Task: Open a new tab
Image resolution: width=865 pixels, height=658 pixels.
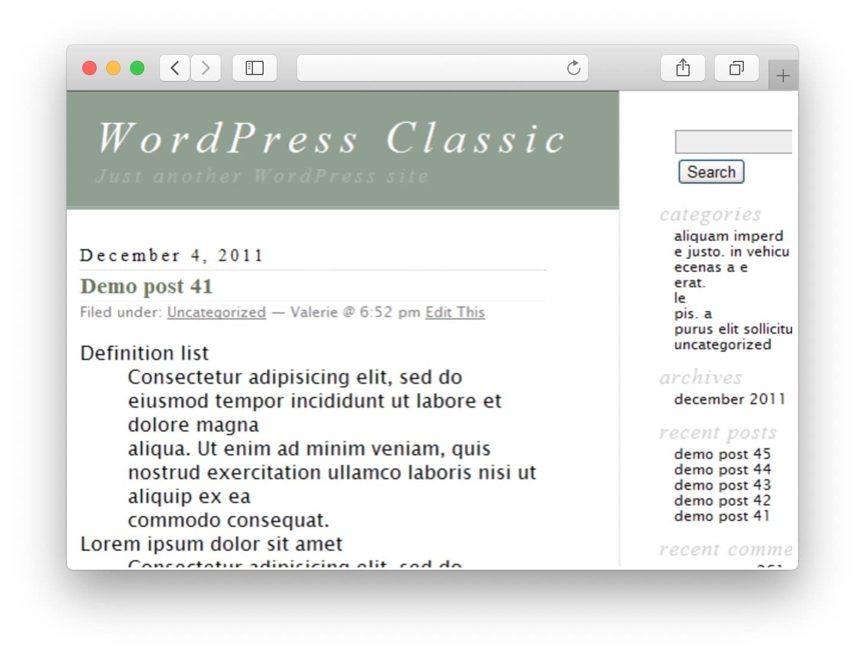Action: coord(782,74)
